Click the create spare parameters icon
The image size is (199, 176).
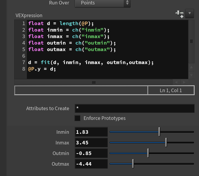point(180,14)
